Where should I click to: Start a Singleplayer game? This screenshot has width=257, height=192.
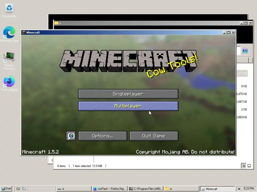click(x=128, y=94)
